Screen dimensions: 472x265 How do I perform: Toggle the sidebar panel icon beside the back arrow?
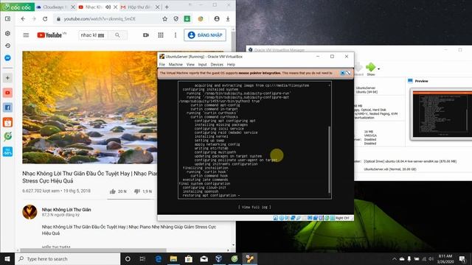[8, 18]
